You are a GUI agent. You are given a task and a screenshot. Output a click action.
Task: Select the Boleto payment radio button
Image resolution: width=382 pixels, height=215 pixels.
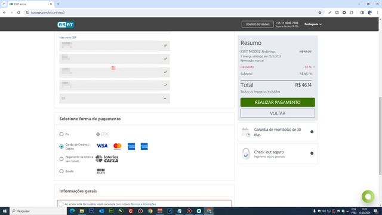click(x=61, y=171)
